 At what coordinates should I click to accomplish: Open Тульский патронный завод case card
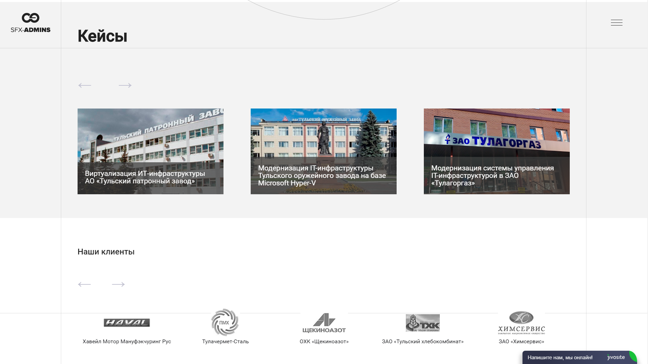[150, 151]
